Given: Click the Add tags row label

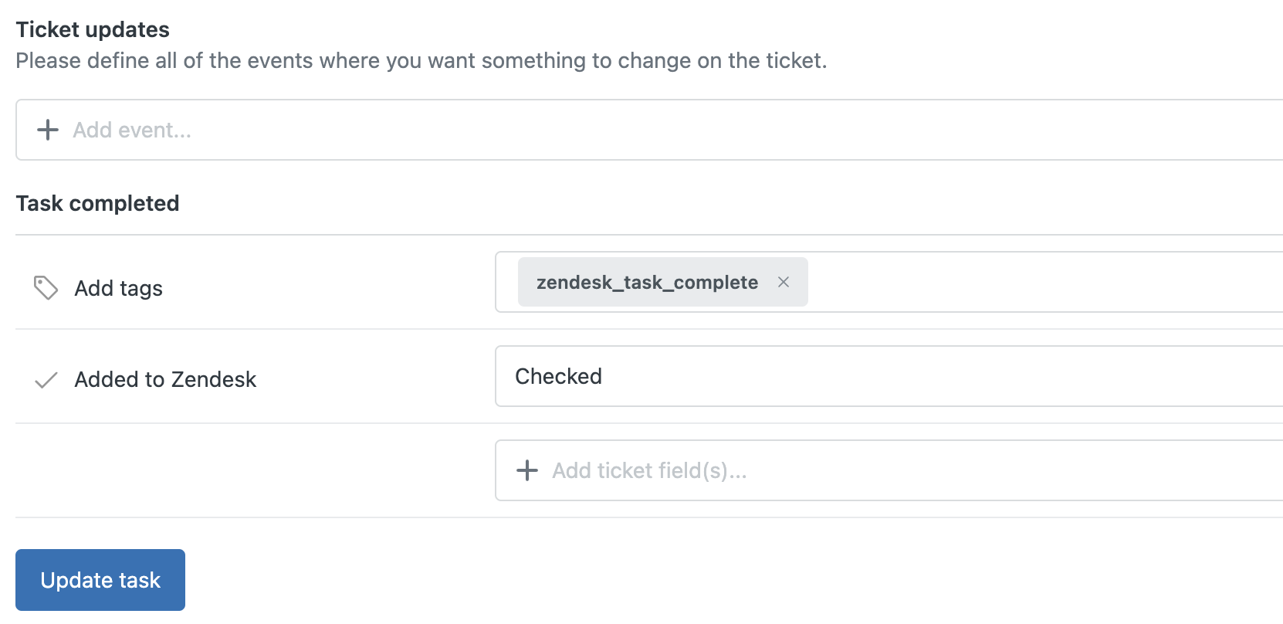Looking at the screenshot, I should click(118, 288).
